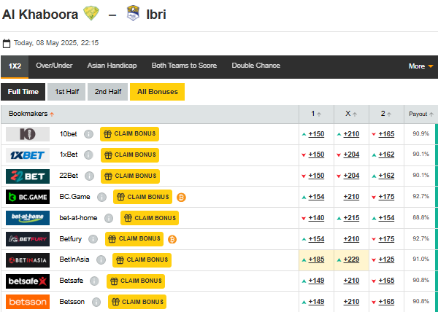
Task: Click BetInAsia home odds +185
Action: click(x=316, y=260)
